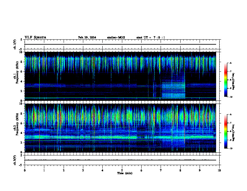Click the time axis tick label "9"
Image resolution: width=247 pixels, height=191 pixels.
pos(200,170)
